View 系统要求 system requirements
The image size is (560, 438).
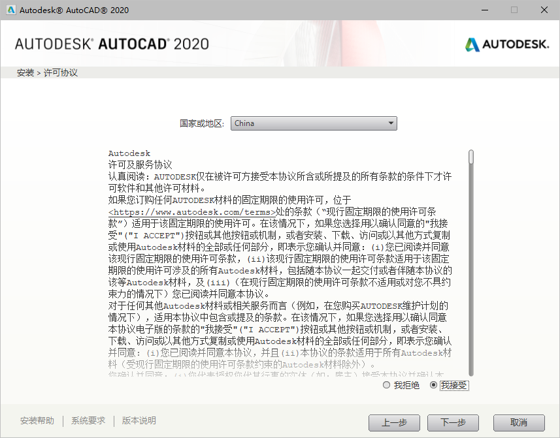pos(88,421)
